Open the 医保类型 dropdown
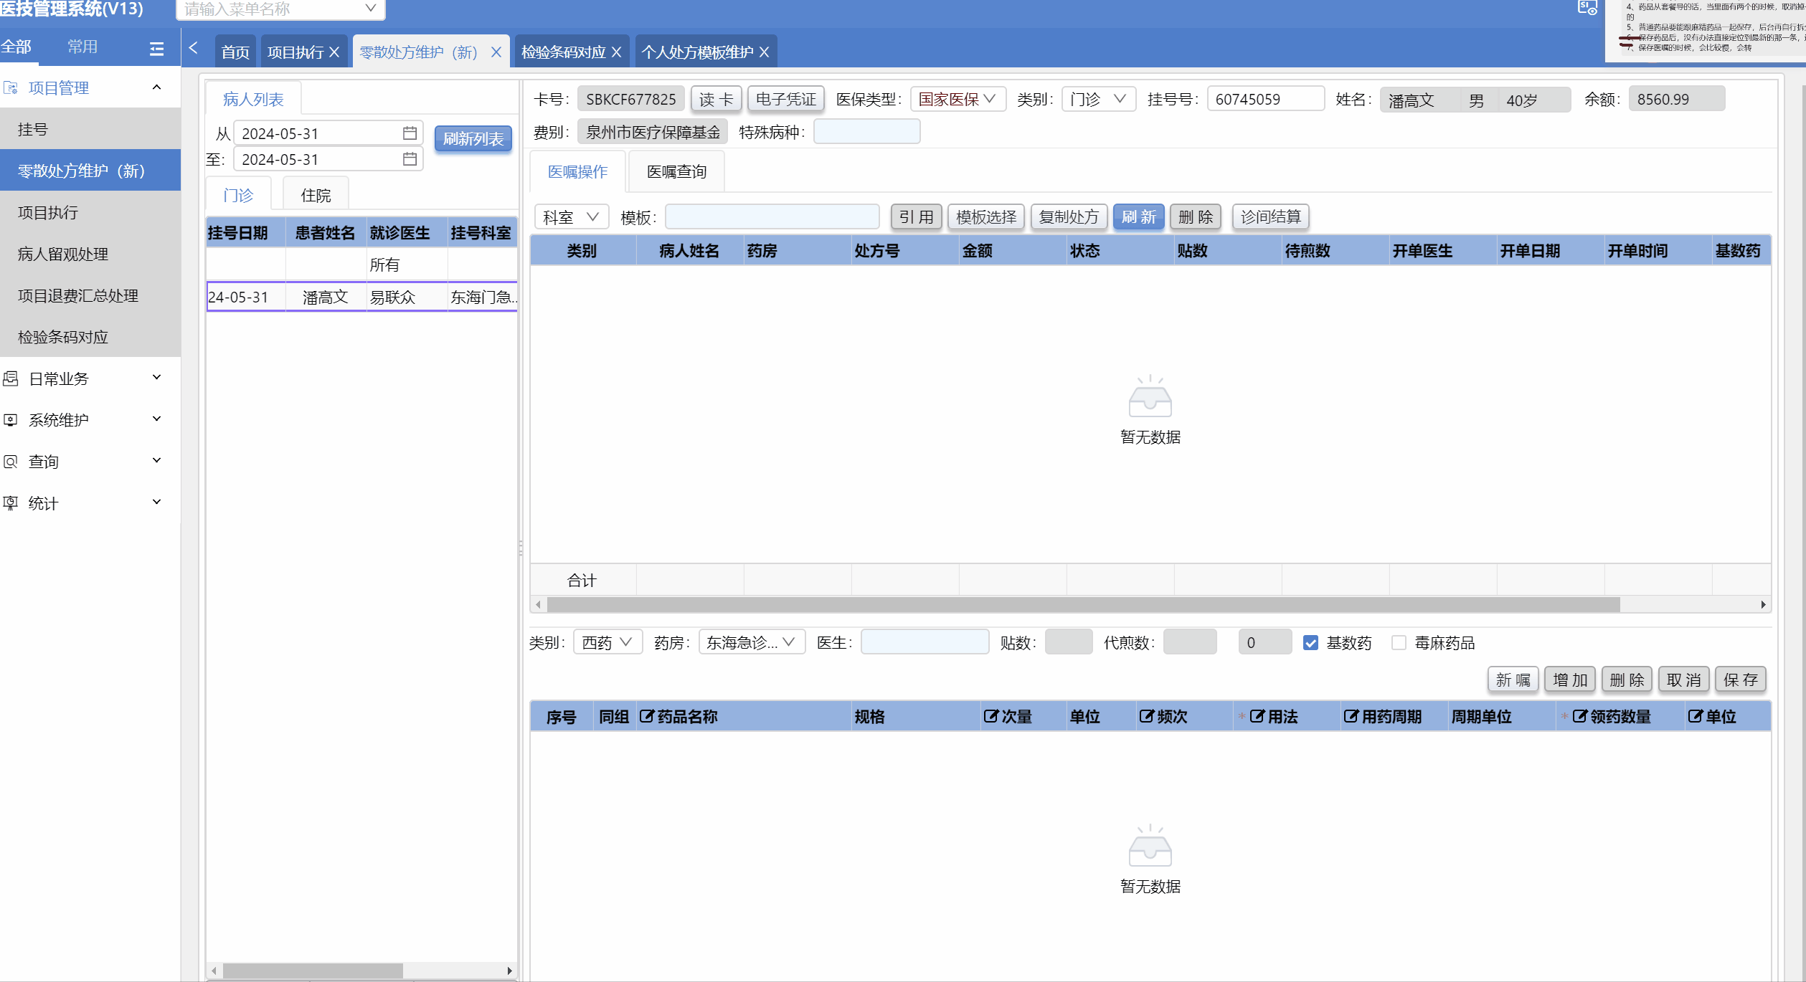1806x982 pixels. click(x=958, y=99)
